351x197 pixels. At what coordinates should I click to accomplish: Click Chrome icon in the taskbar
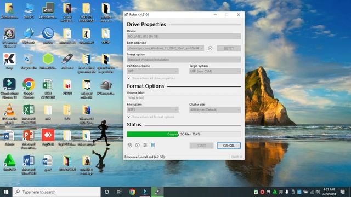click(132, 192)
